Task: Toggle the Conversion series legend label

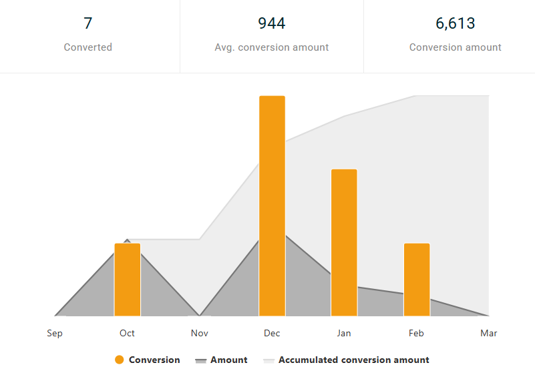Action: click(x=154, y=360)
